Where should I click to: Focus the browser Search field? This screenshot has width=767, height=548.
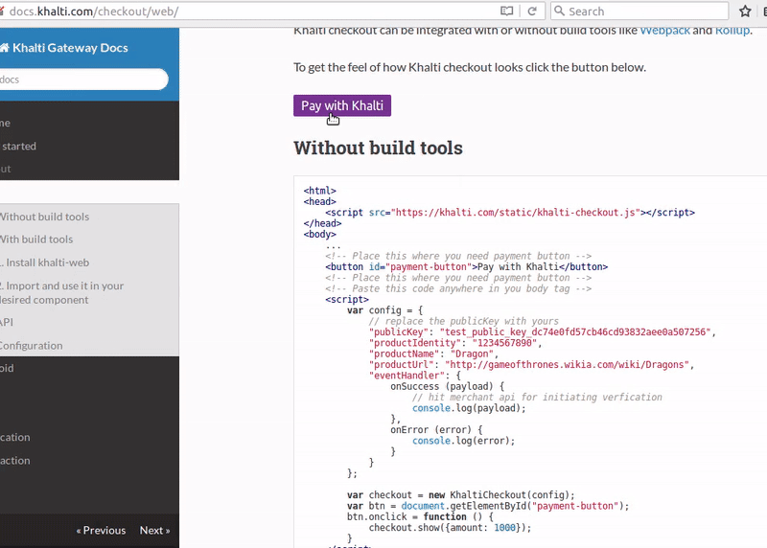[639, 11]
